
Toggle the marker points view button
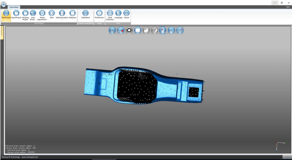(x=112, y=30)
